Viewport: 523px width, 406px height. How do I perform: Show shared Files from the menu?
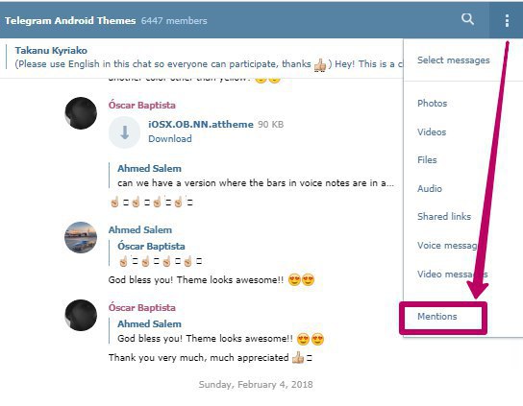pos(427,160)
